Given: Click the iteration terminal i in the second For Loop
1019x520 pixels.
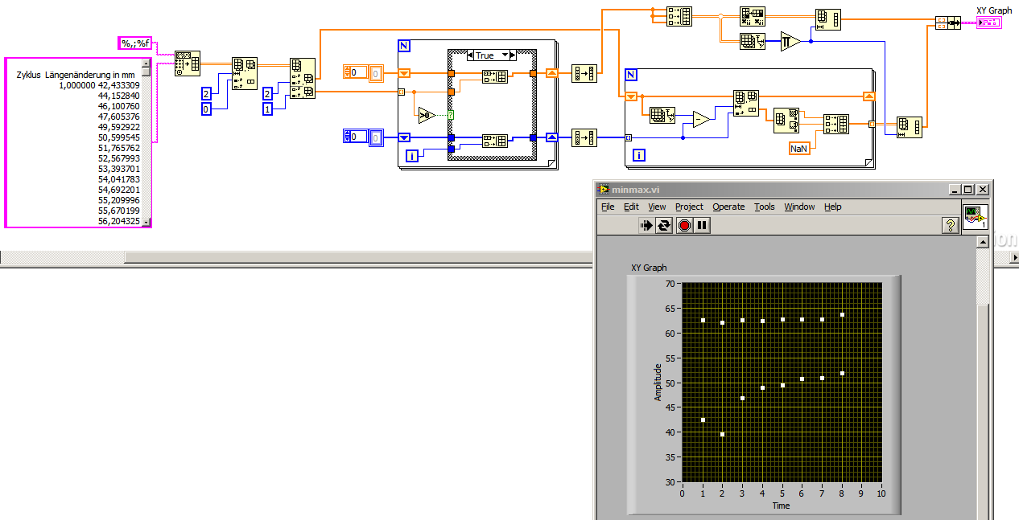Looking at the screenshot, I should [638, 155].
